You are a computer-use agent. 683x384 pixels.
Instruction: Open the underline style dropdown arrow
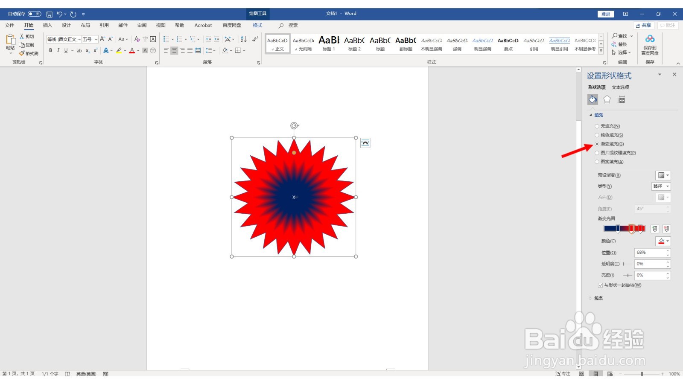click(72, 50)
